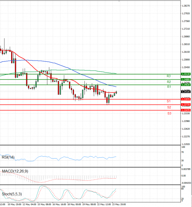192x207 pixels.
Task: Click the RSI scale level 30
Action: [182, 160]
